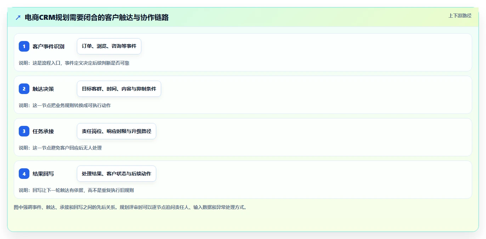Viewport: 486px width, 239px height.
Task: Click the 责任岗位、响应时限与升级路径 chip
Action: coord(117,131)
